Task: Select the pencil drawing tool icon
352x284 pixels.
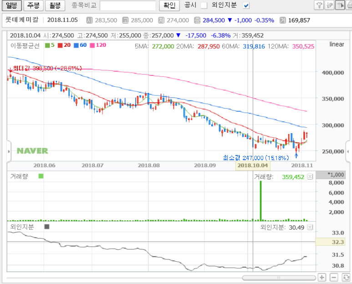Action: (329, 5)
